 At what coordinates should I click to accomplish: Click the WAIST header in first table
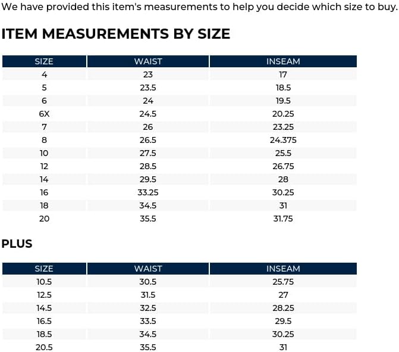coord(148,61)
